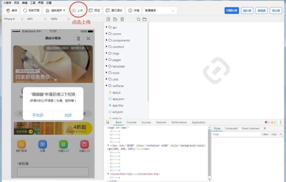Switch to the Styles tab
The image size is (286, 182).
217,128
